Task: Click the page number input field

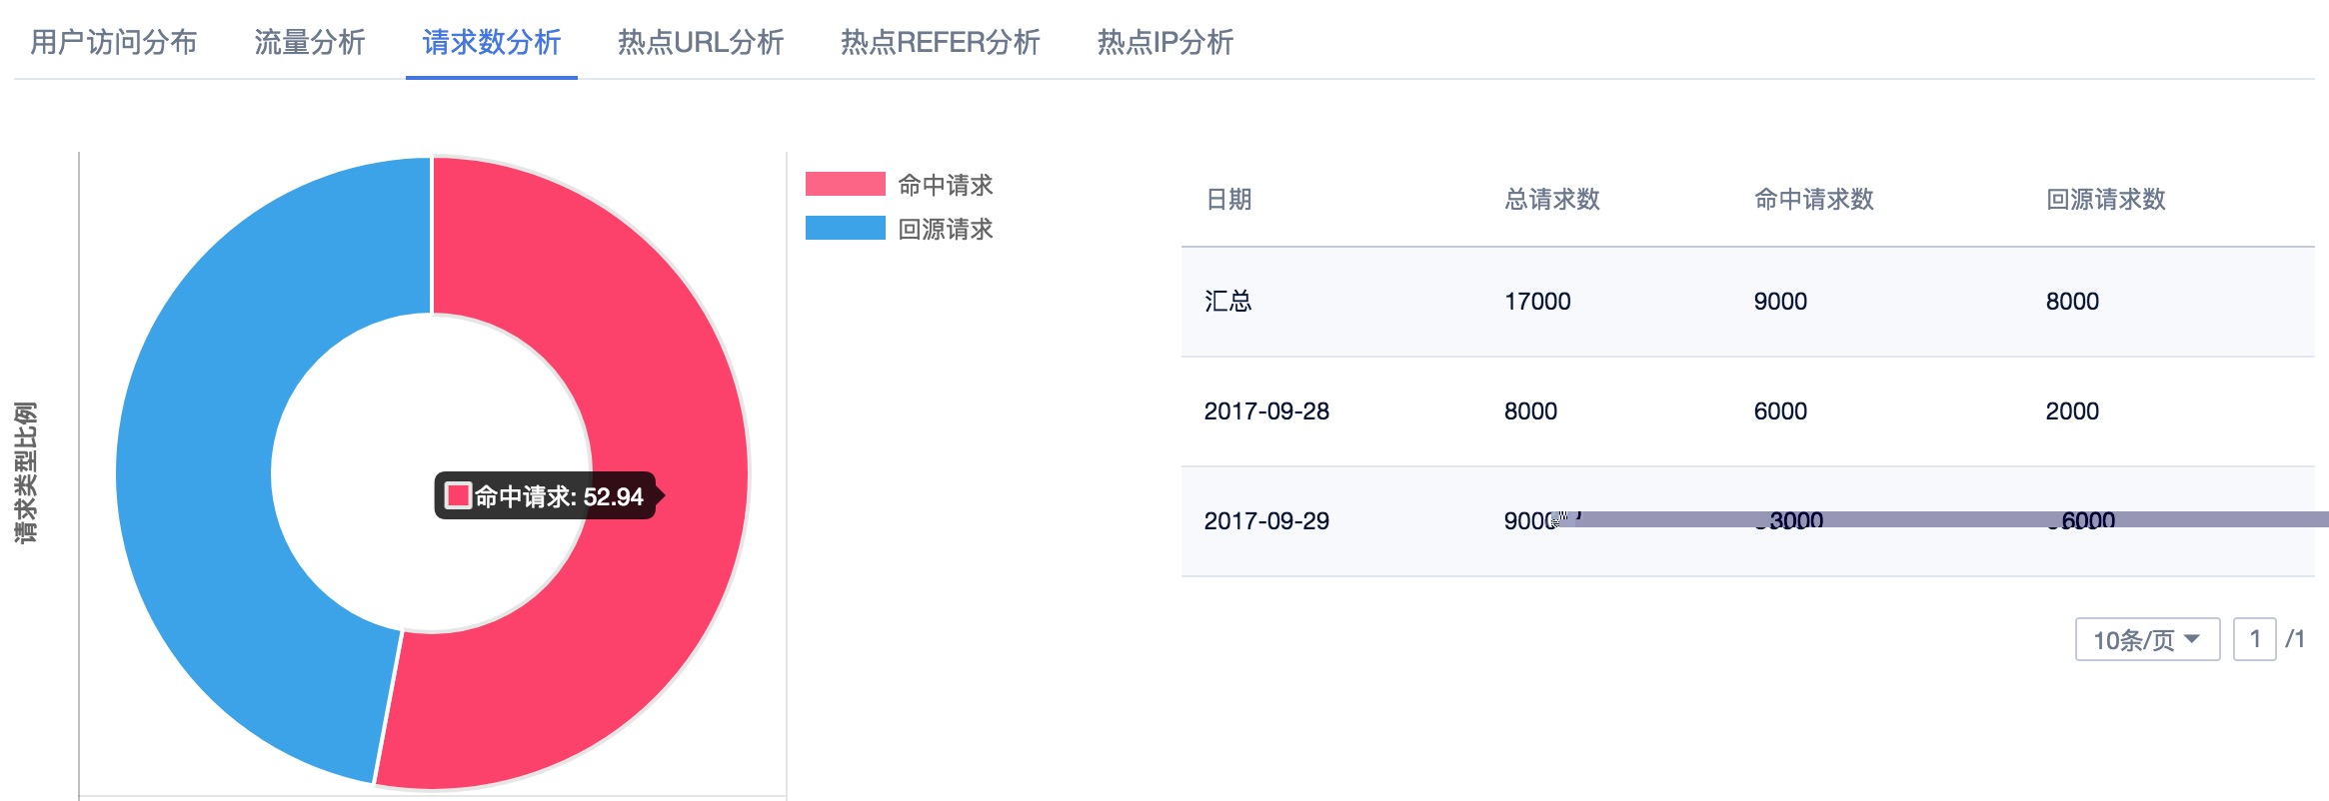Action: click(2255, 639)
